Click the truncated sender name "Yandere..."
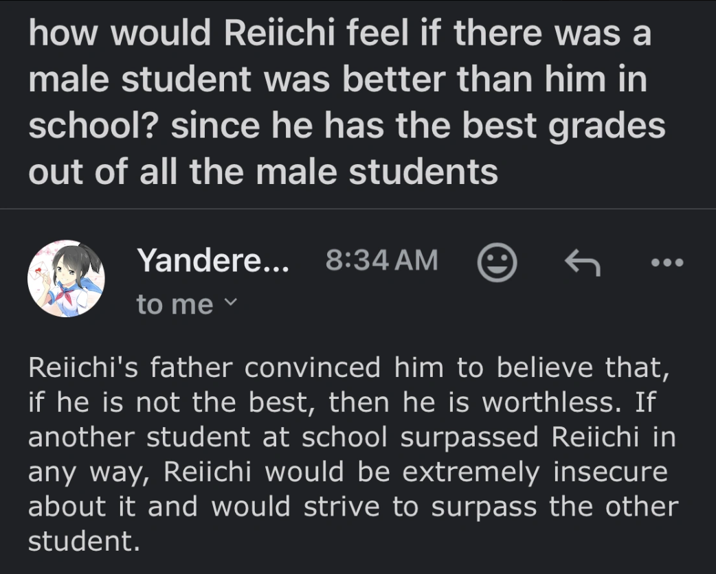The width and height of the screenshot is (716, 574). click(x=213, y=260)
